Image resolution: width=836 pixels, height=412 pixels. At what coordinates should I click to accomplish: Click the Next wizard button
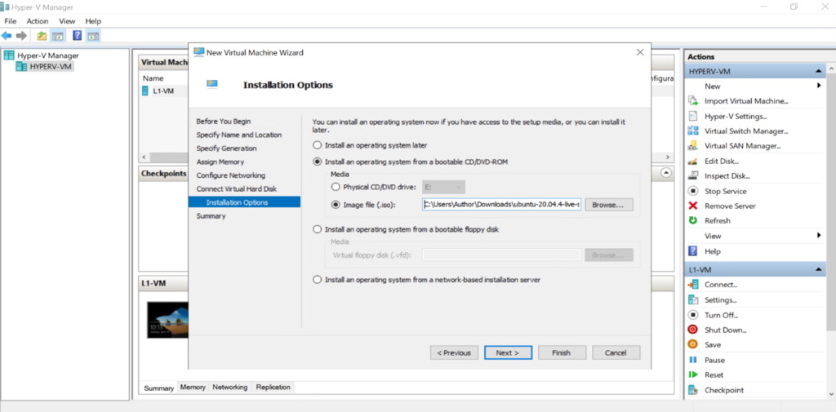pos(508,352)
